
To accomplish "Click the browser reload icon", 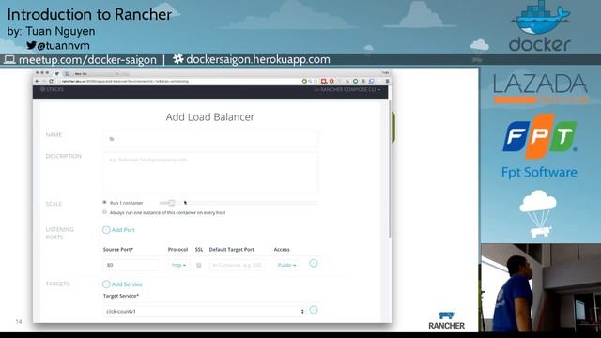I will tap(51, 82).
